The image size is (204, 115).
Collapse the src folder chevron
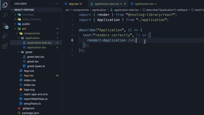(15, 28)
